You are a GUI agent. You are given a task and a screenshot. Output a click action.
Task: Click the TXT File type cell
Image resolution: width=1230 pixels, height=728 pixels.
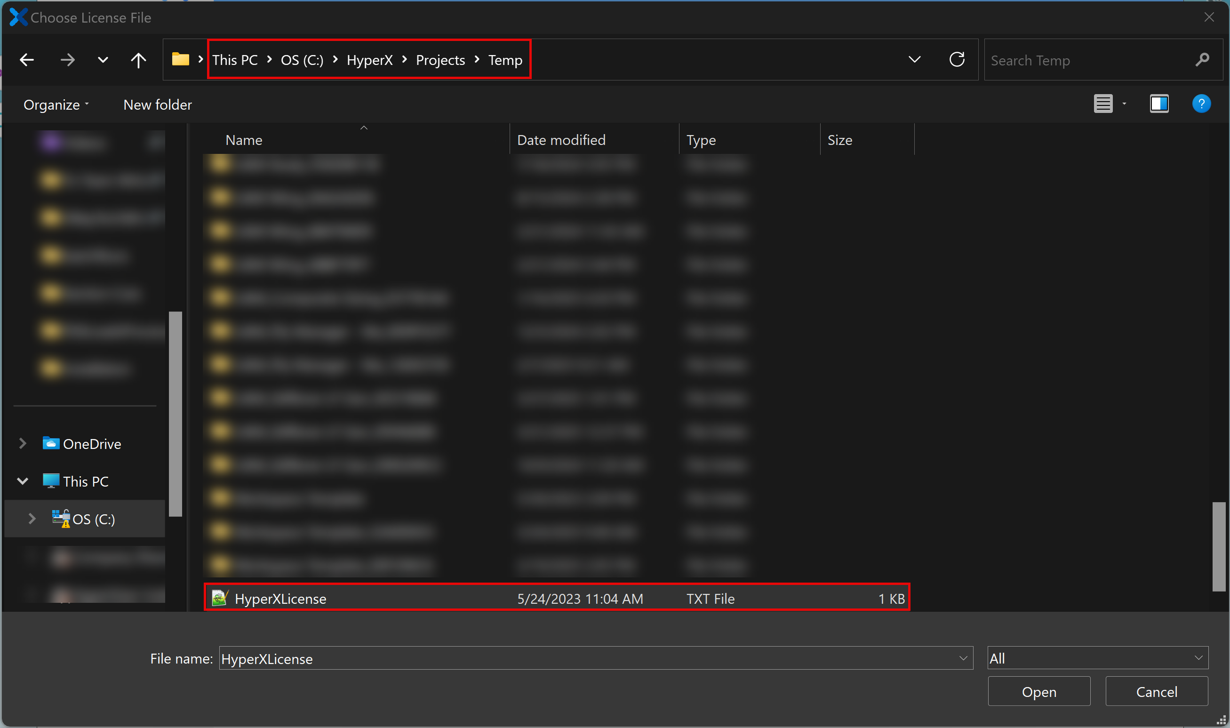coord(710,599)
